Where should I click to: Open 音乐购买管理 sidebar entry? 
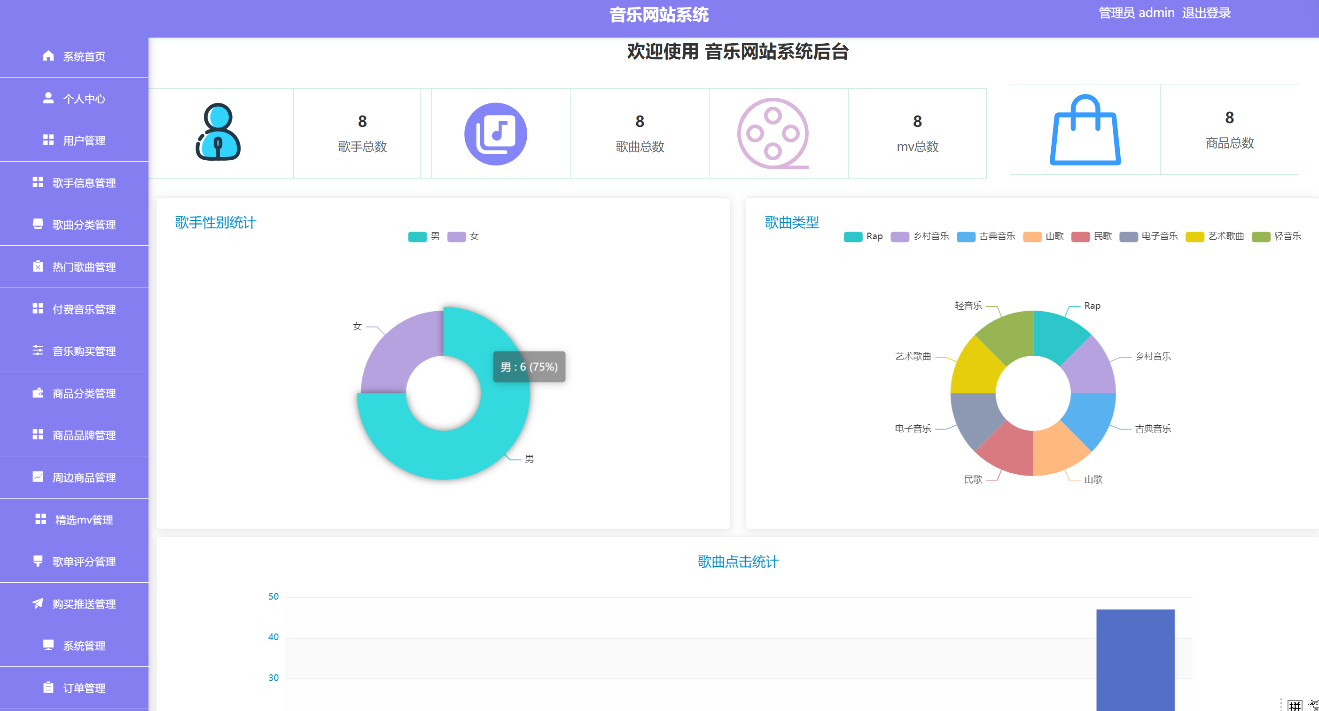pyautogui.click(x=74, y=351)
